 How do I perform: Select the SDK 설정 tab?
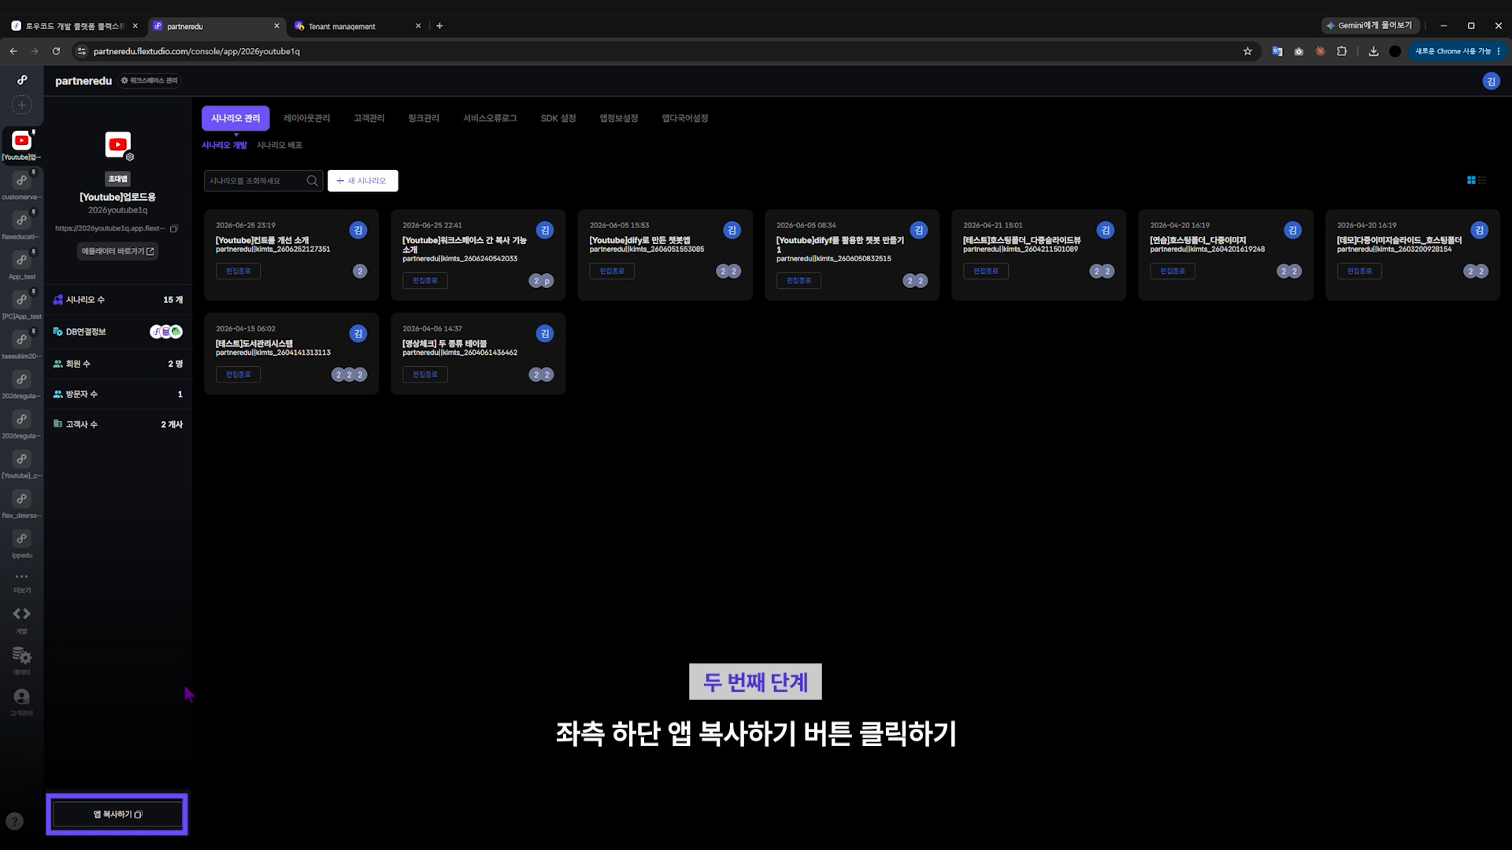558,118
